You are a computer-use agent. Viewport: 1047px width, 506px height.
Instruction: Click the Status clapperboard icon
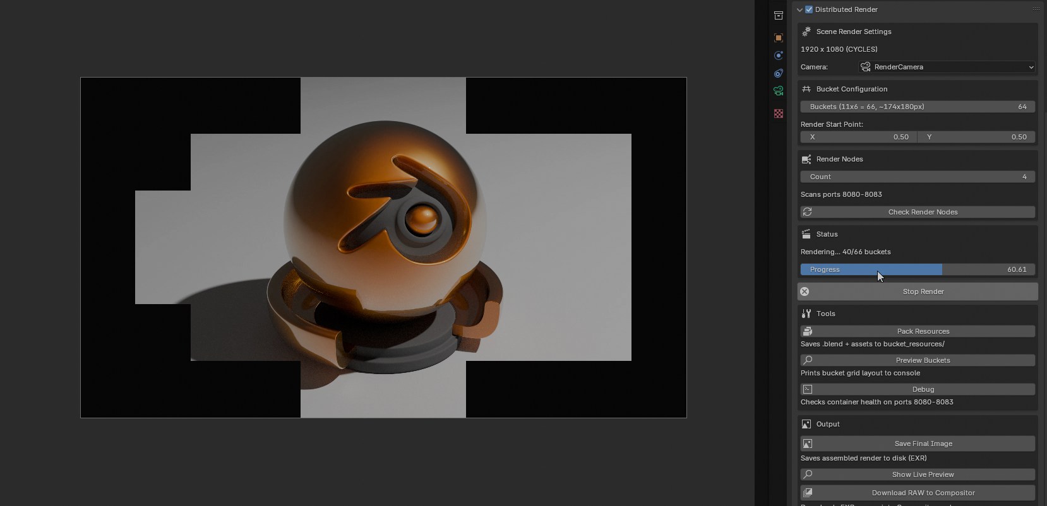coord(806,234)
